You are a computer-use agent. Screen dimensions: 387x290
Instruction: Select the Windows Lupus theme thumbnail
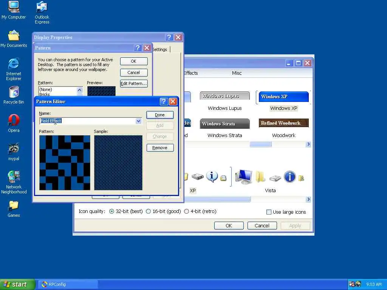coord(224,96)
